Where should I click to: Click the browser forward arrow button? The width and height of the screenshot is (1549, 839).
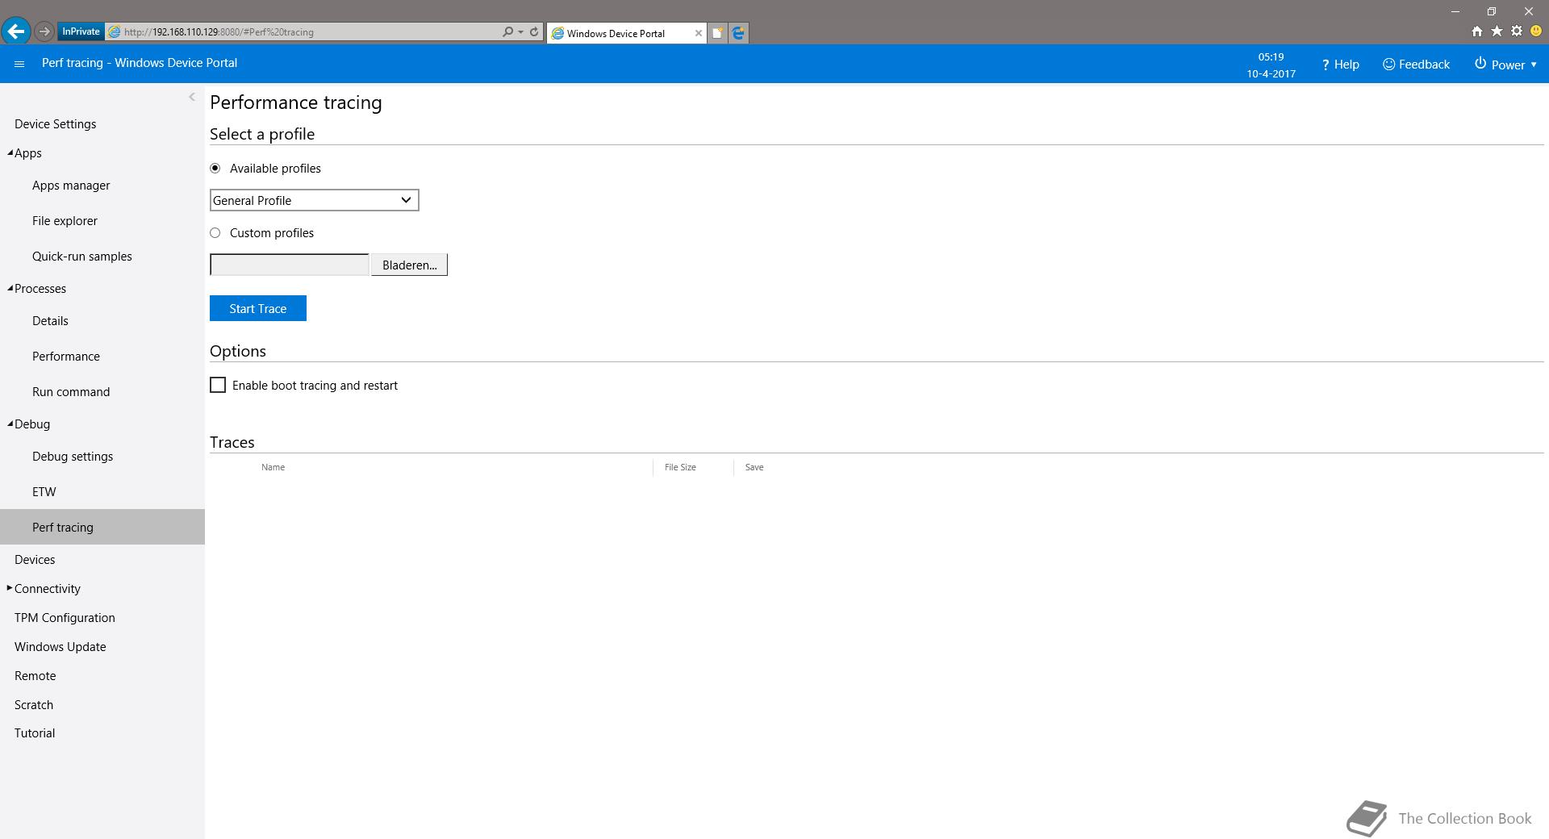click(44, 31)
